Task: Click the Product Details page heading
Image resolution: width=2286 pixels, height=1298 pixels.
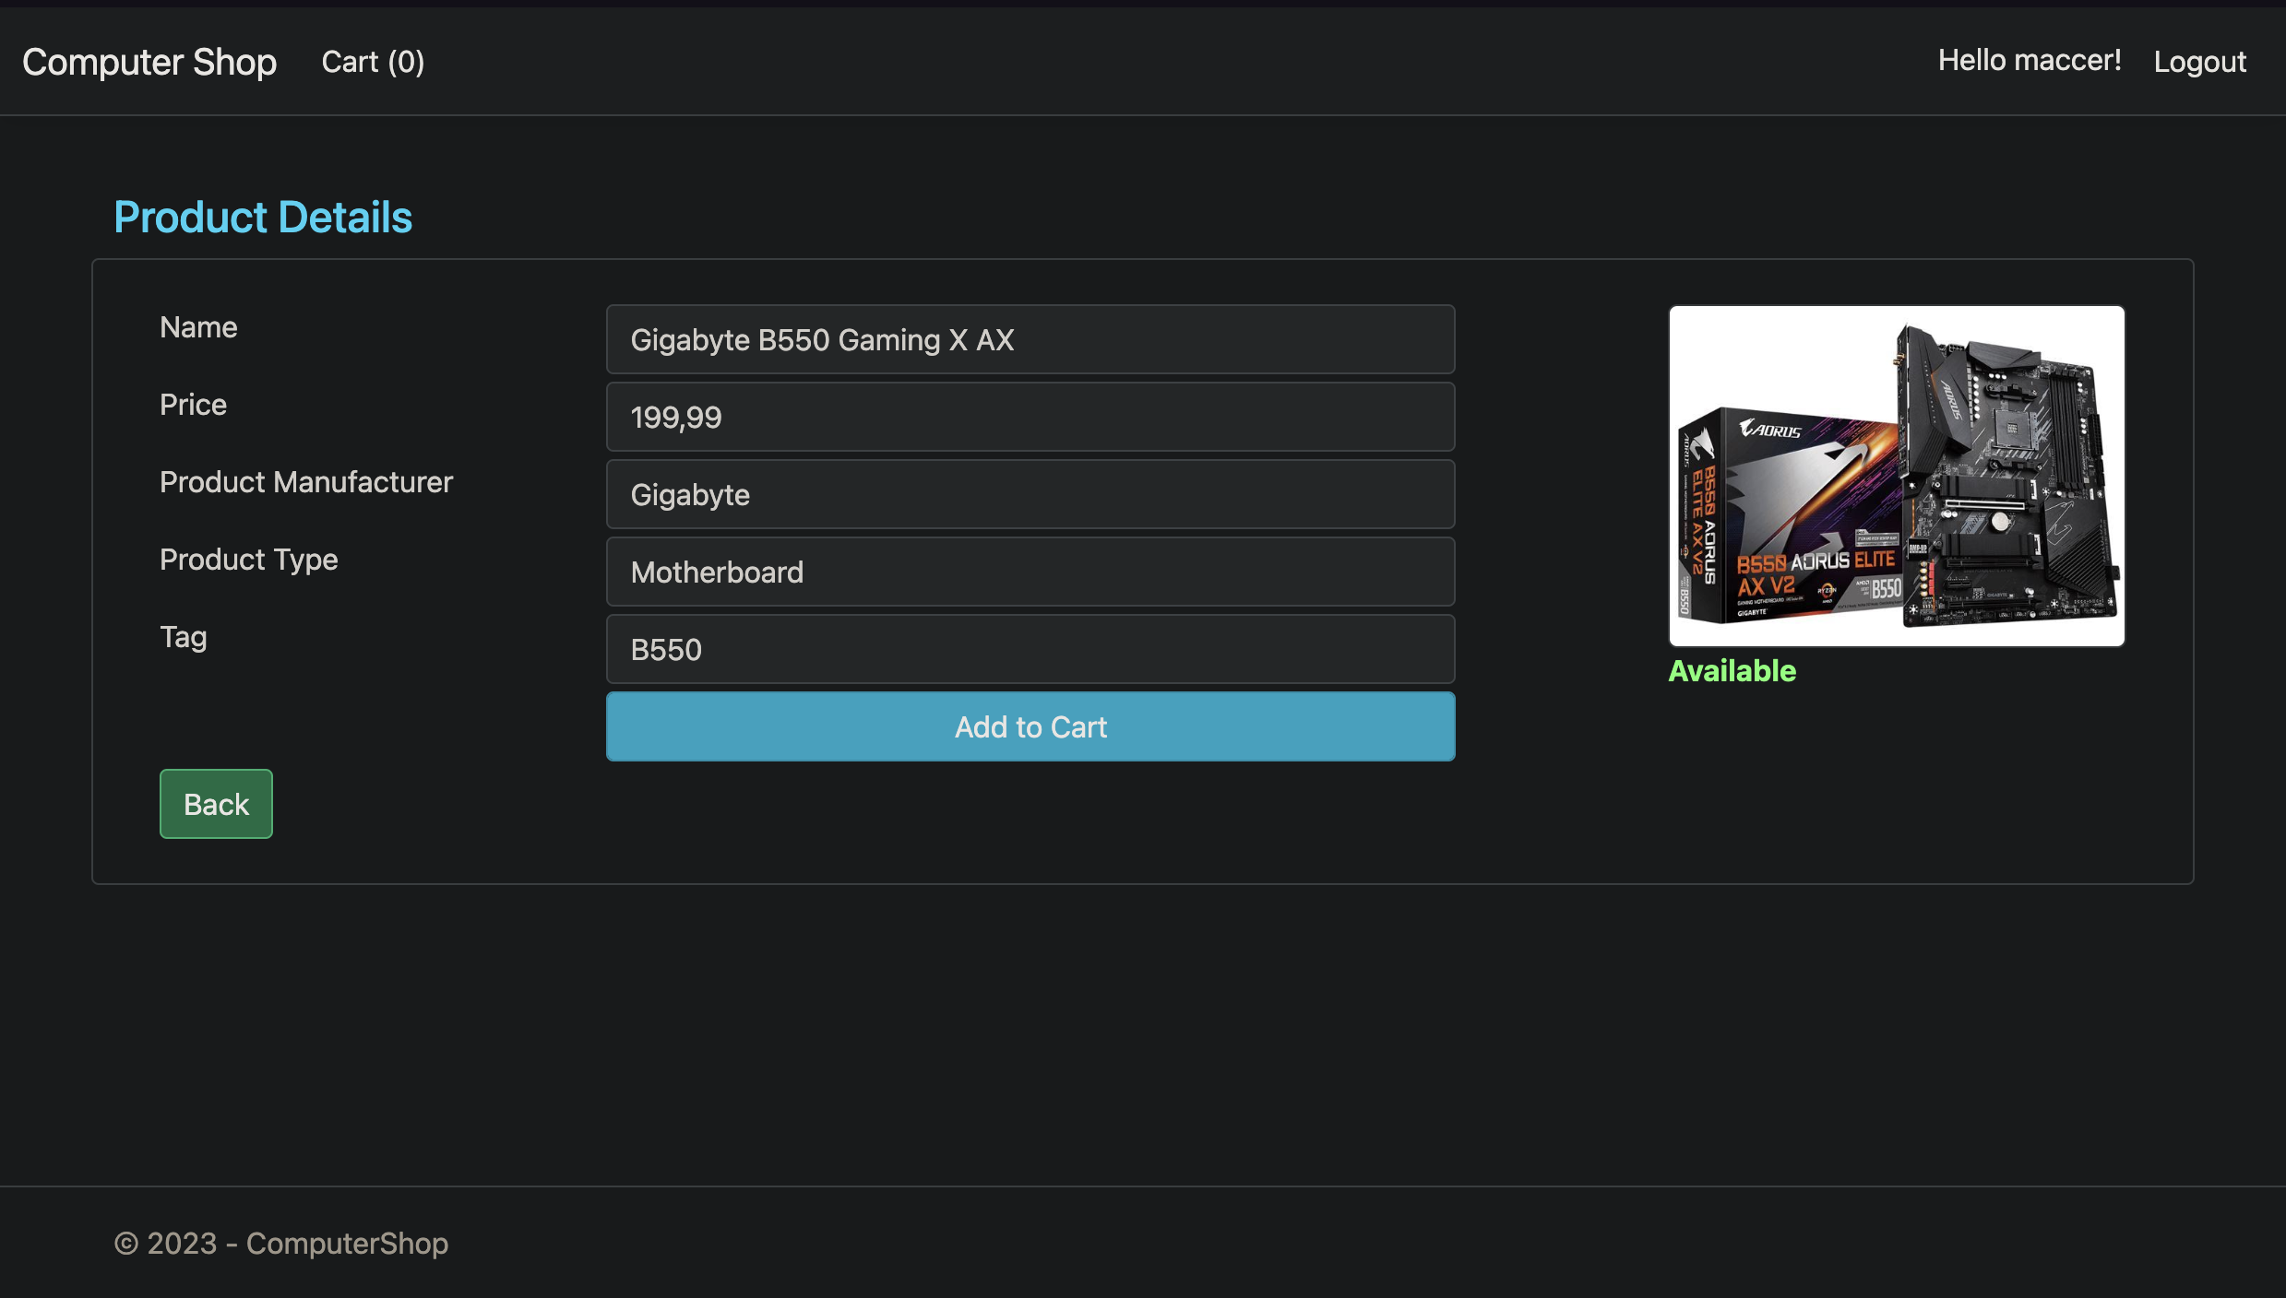Action: tap(262, 217)
